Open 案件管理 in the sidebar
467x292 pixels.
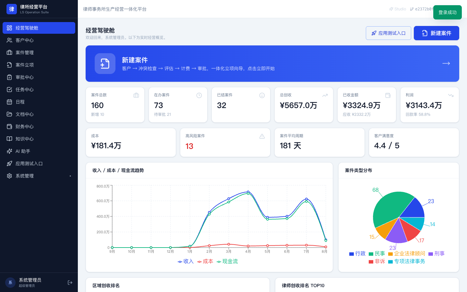pyautogui.click(x=39, y=53)
